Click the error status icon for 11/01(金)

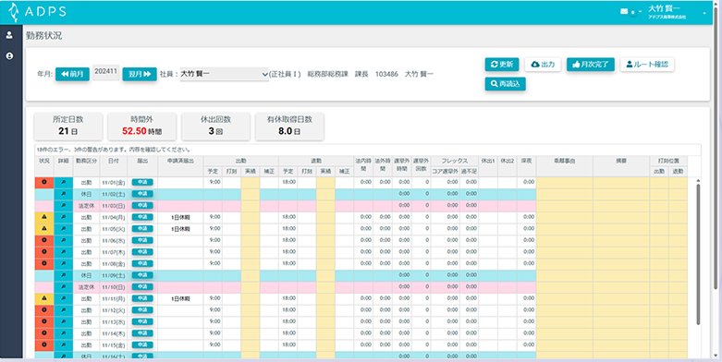[44, 182]
